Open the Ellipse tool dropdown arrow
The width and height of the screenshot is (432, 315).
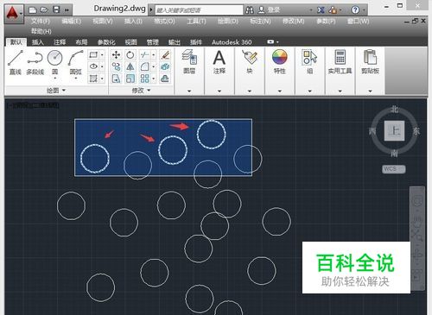coord(102,66)
